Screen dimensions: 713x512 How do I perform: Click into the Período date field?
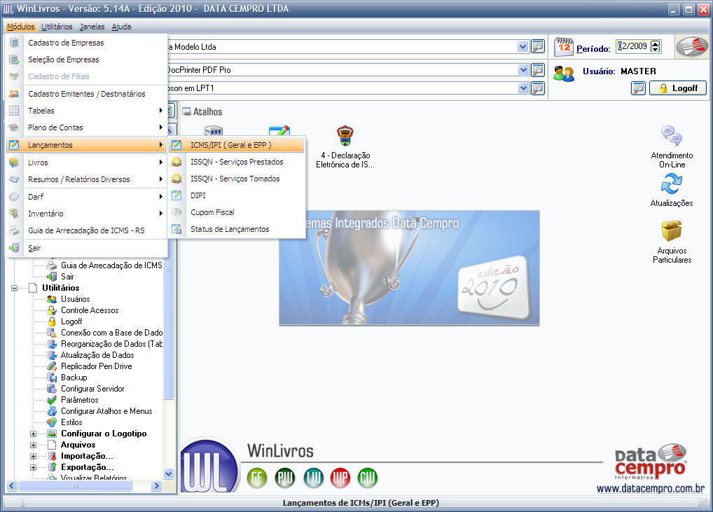click(633, 46)
